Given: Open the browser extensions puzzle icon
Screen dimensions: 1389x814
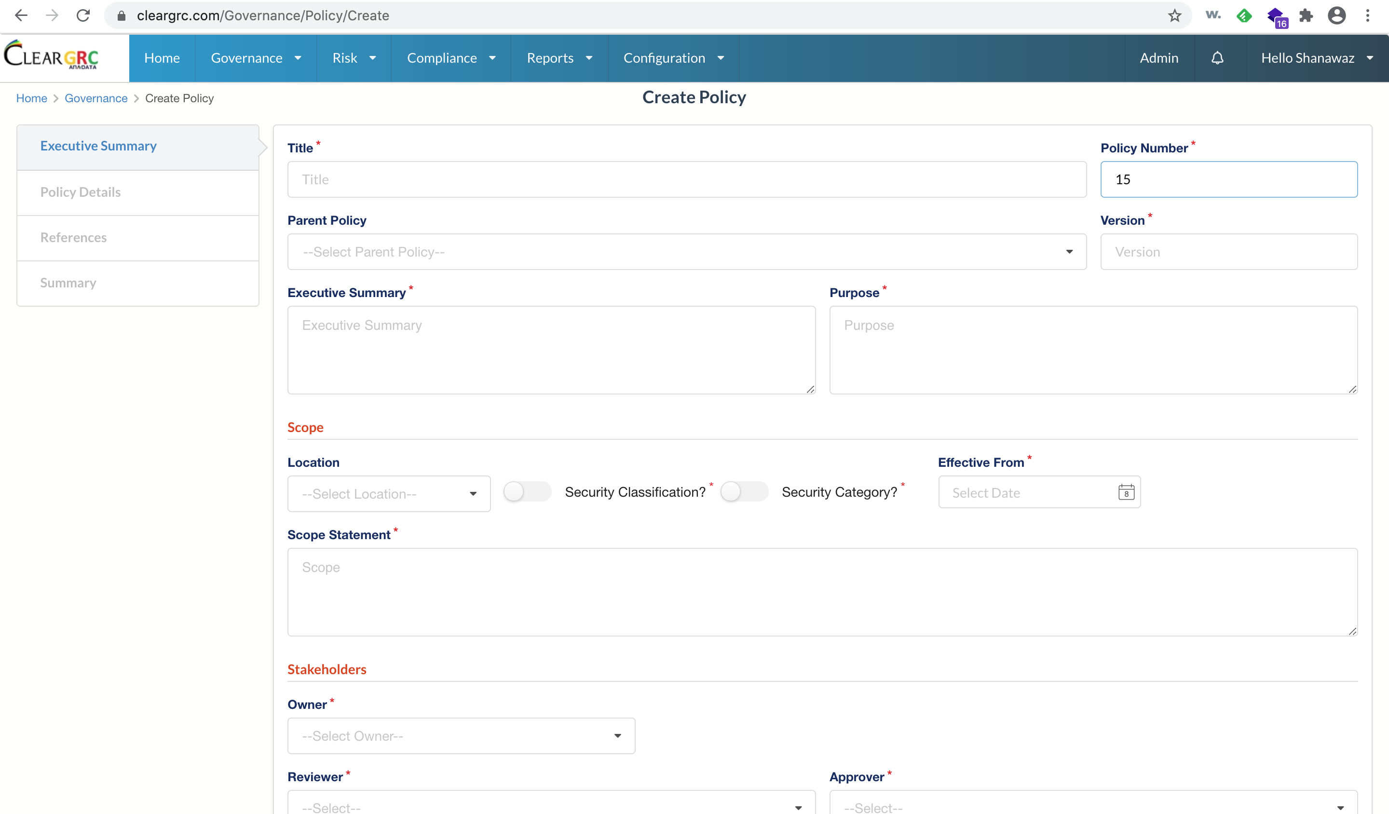Looking at the screenshot, I should pos(1306,15).
